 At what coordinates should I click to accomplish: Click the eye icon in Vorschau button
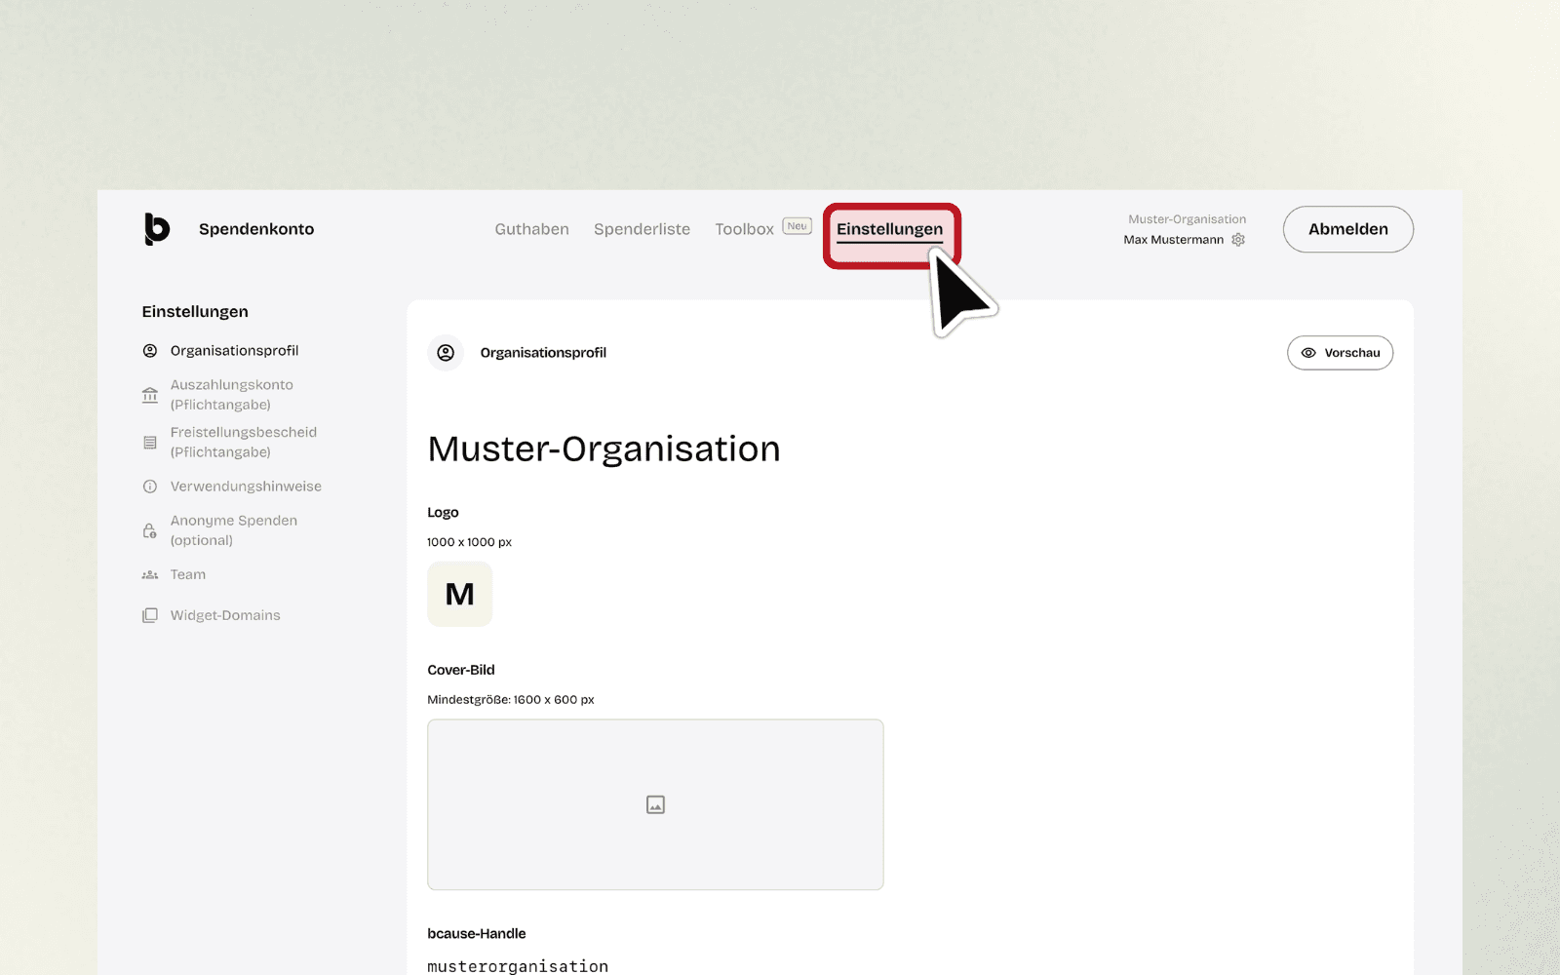pos(1308,353)
